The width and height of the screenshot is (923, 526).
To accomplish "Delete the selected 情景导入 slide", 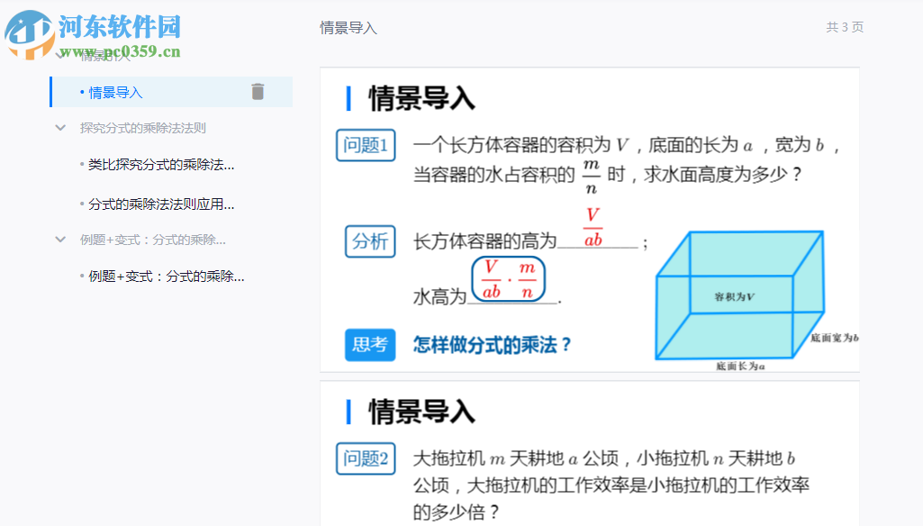I will click(x=258, y=92).
